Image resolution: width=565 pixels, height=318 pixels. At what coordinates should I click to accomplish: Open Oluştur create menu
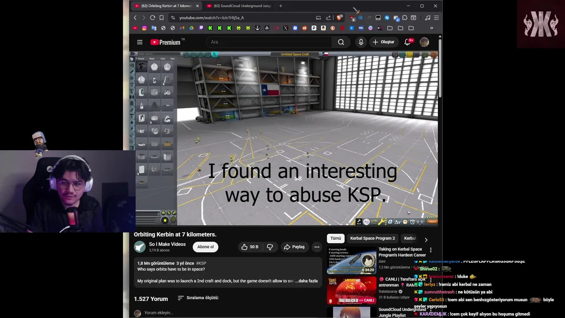(x=384, y=42)
